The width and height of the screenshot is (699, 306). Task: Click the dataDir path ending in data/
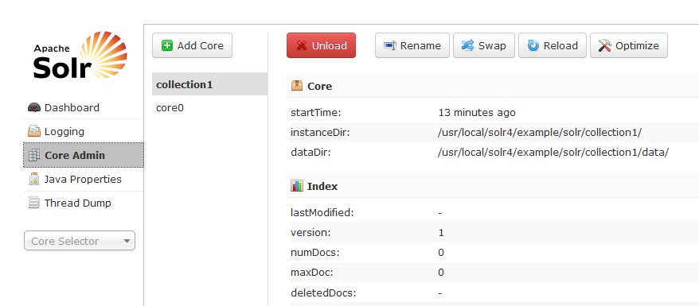tap(553, 153)
